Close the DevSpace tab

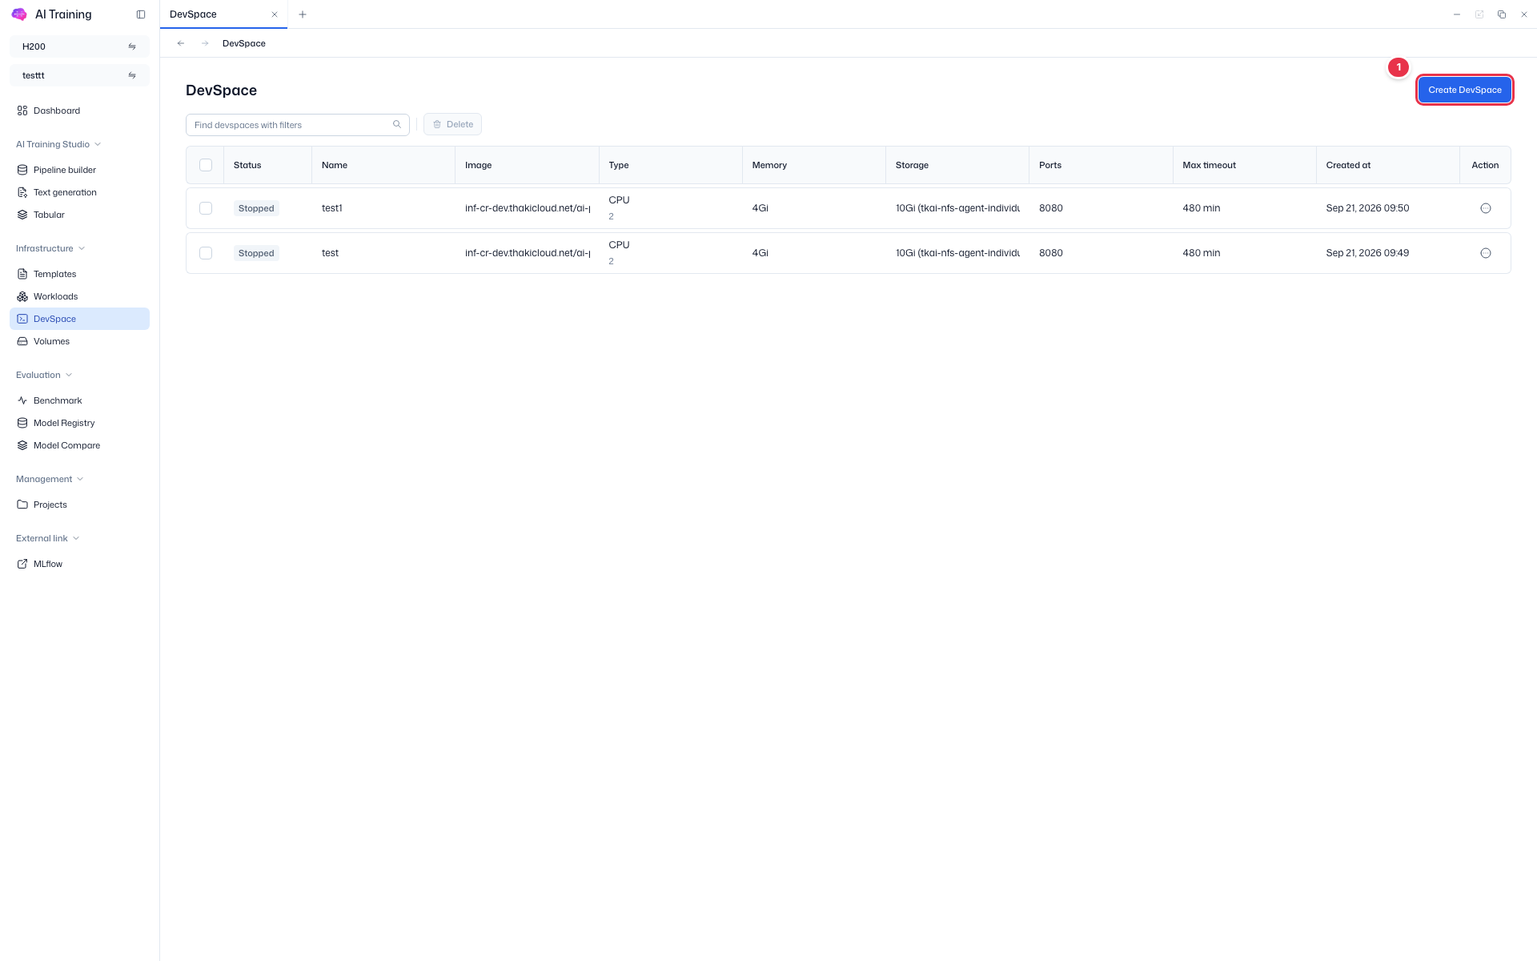(275, 14)
